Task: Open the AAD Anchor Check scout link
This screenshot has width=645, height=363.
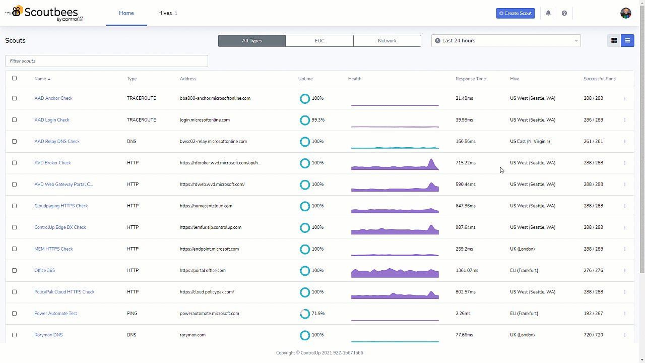Action: [53, 98]
